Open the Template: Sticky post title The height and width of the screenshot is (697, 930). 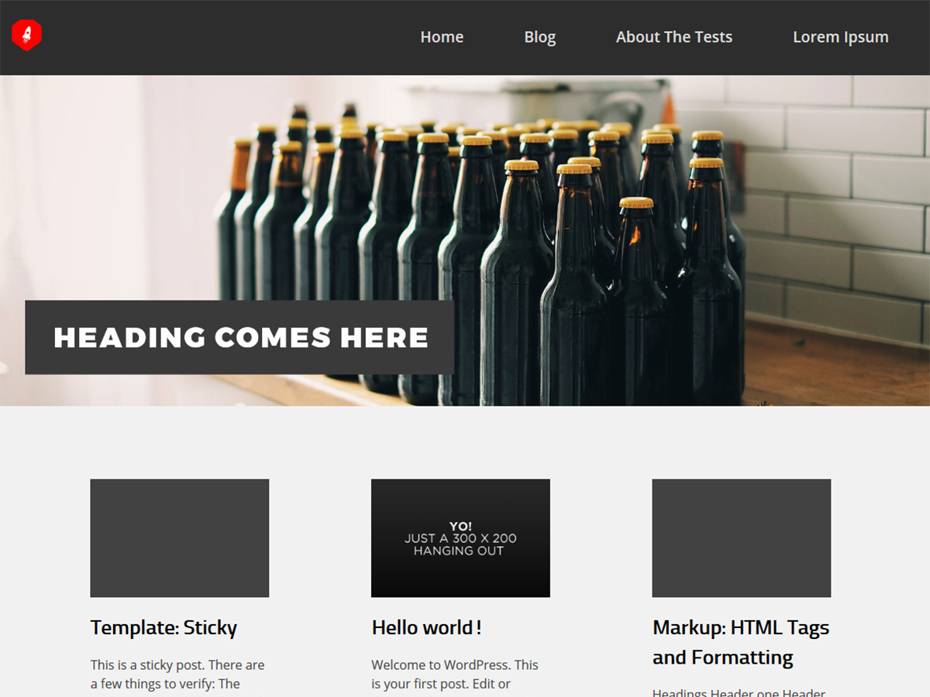click(x=164, y=627)
